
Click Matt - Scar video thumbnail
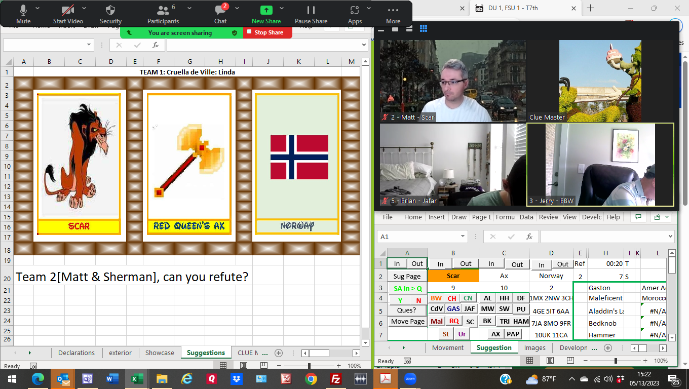tap(453, 81)
